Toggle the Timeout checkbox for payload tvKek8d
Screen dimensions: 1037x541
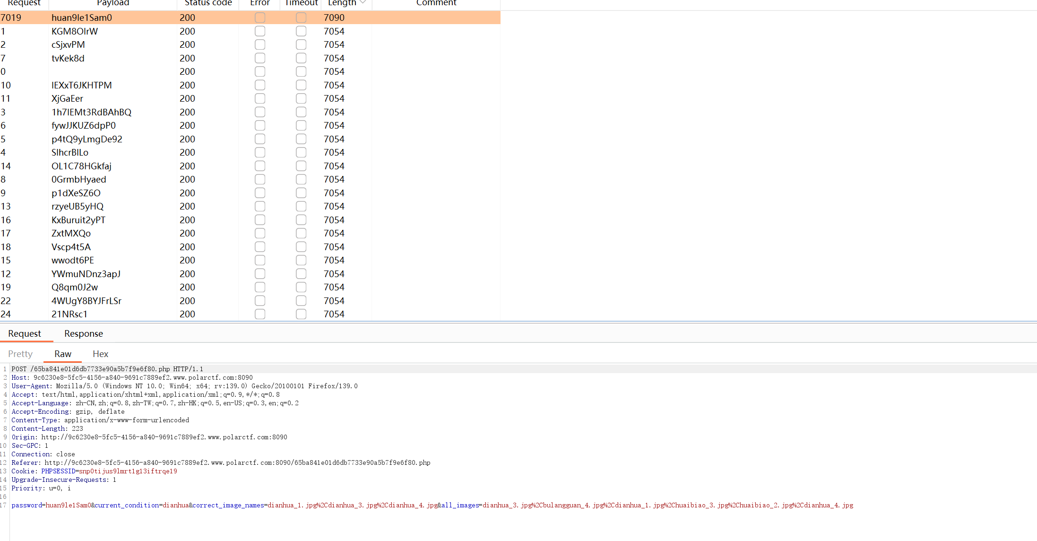point(301,58)
